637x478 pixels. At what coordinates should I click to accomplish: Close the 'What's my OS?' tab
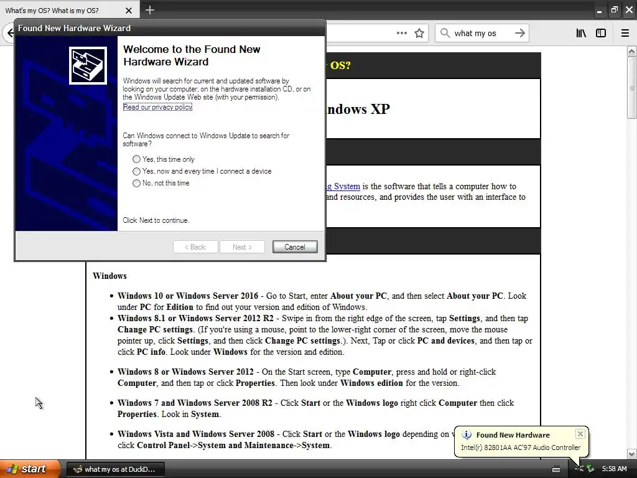coord(128,11)
